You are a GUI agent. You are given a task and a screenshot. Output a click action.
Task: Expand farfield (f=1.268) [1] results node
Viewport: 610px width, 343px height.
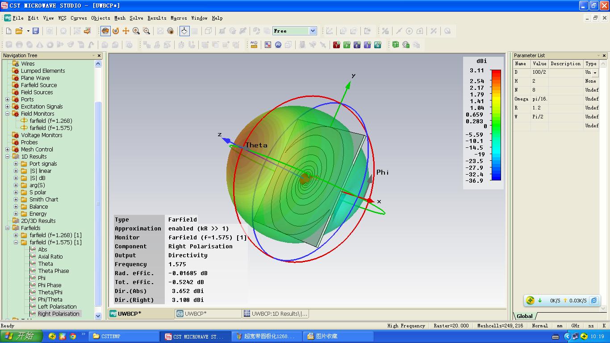pos(16,235)
